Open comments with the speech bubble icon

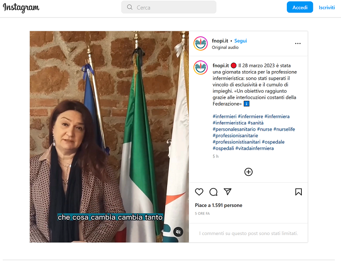point(214,192)
